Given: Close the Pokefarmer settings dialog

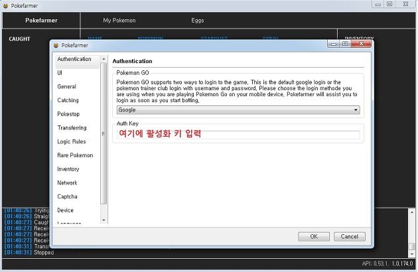Looking at the screenshot, I should [x=361, y=44].
